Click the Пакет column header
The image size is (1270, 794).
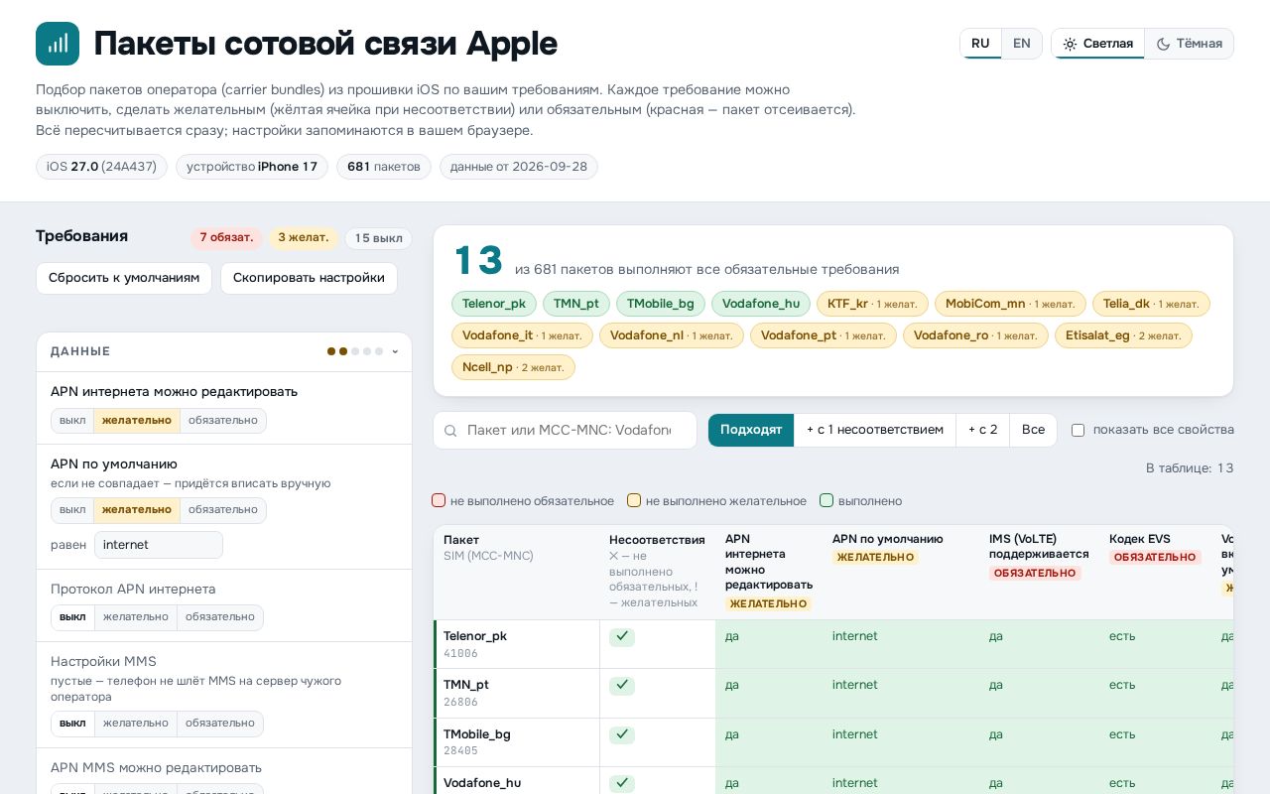coord(517,573)
